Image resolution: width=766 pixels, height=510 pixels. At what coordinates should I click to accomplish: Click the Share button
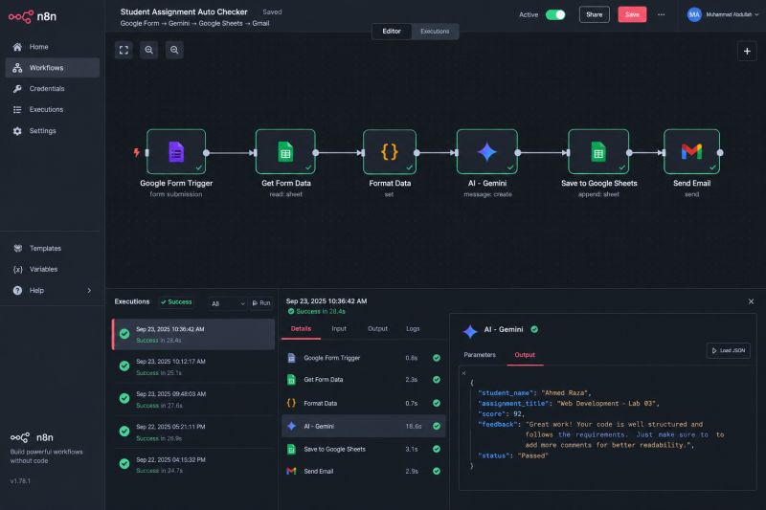pos(594,14)
